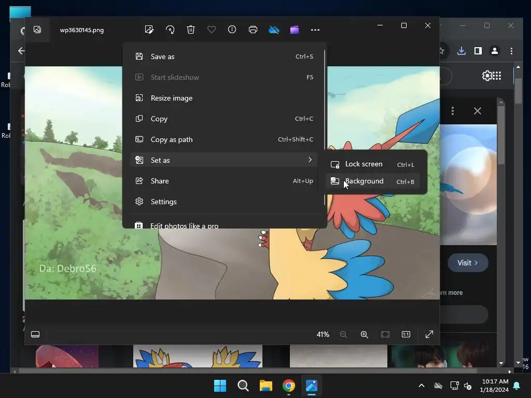Show actual size with the 1:1 icon

(x=406, y=334)
